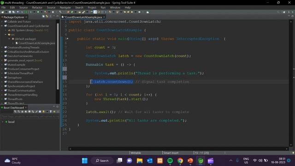
Task: Click the New file toolbar icon
Action: (x=3, y=12)
